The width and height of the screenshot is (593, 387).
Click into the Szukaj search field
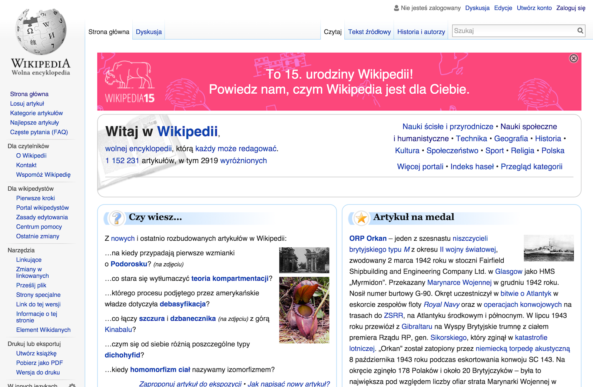pyautogui.click(x=514, y=31)
